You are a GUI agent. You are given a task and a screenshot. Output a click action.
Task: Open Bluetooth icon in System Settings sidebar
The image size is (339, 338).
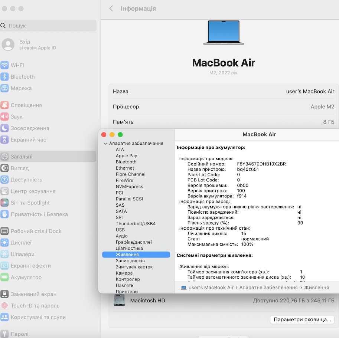[x=4, y=77]
